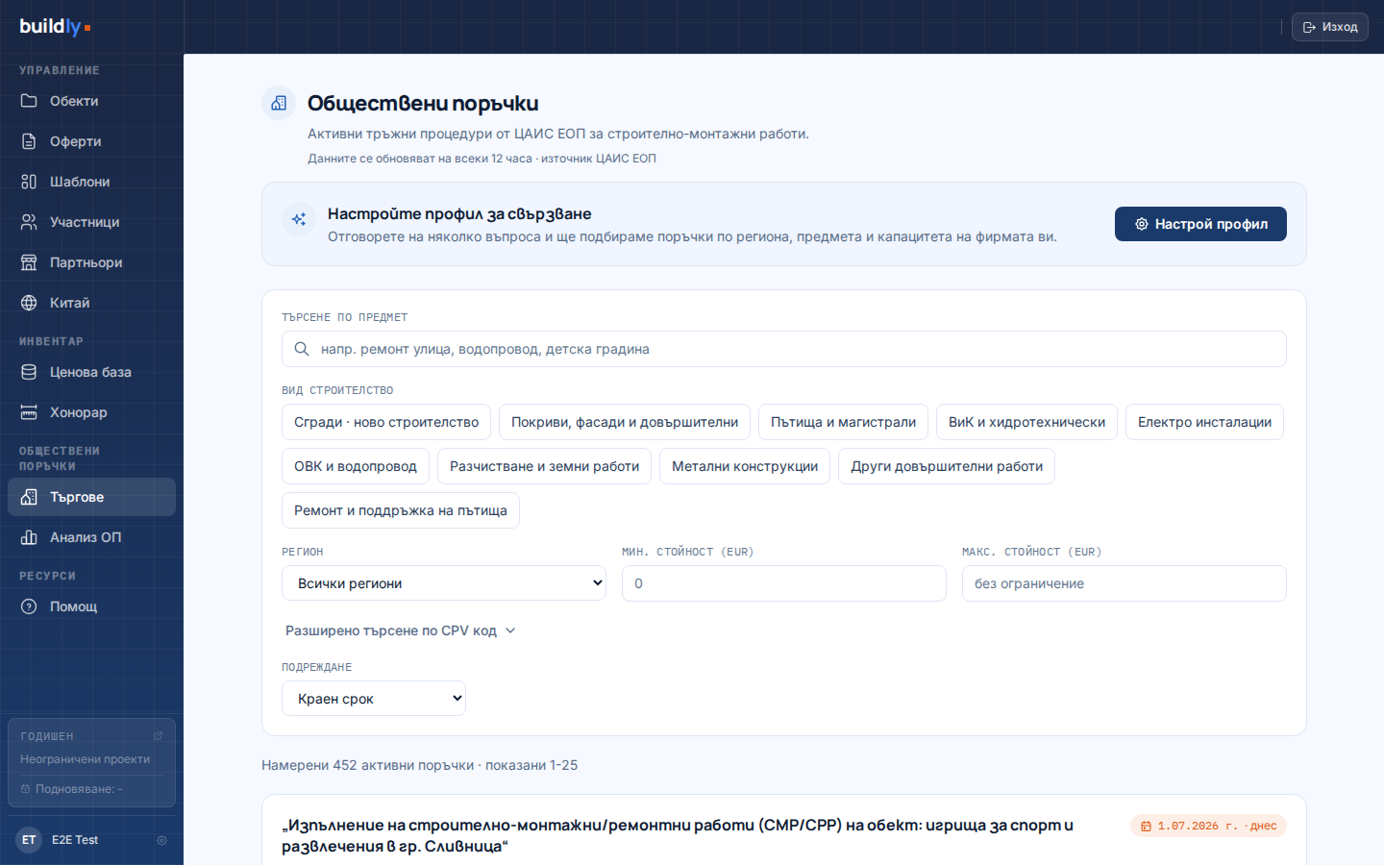Click the Неограничени проекти plan text
This screenshot has width=1384, height=865.
(x=85, y=759)
